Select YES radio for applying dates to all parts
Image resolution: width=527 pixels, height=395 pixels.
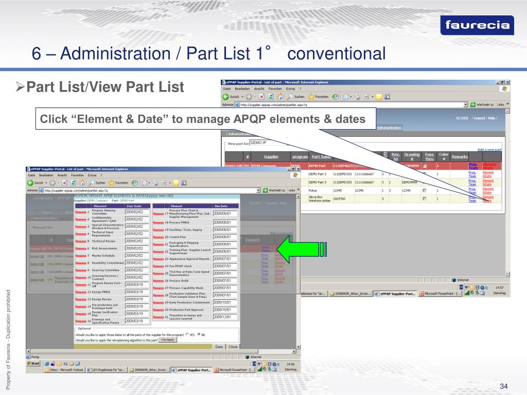(x=187, y=334)
